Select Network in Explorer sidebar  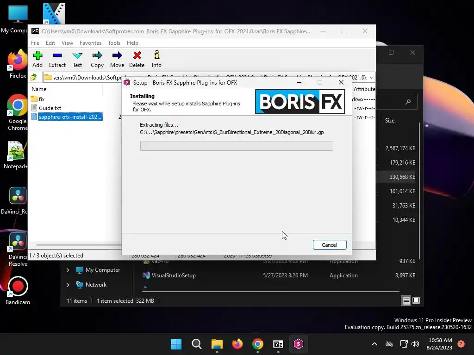pyautogui.click(x=92, y=285)
